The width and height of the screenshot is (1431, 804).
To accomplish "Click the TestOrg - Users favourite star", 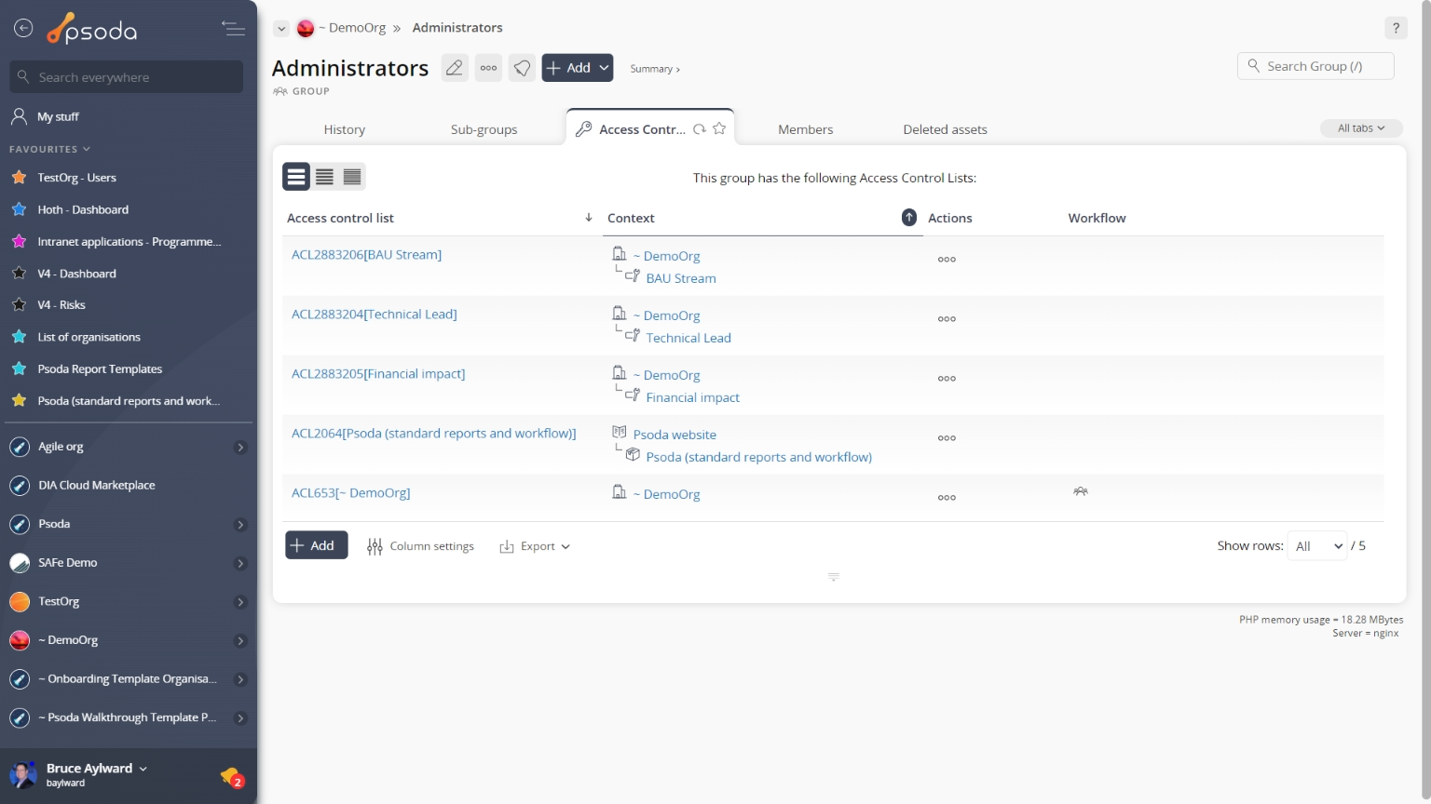I will click(x=19, y=177).
